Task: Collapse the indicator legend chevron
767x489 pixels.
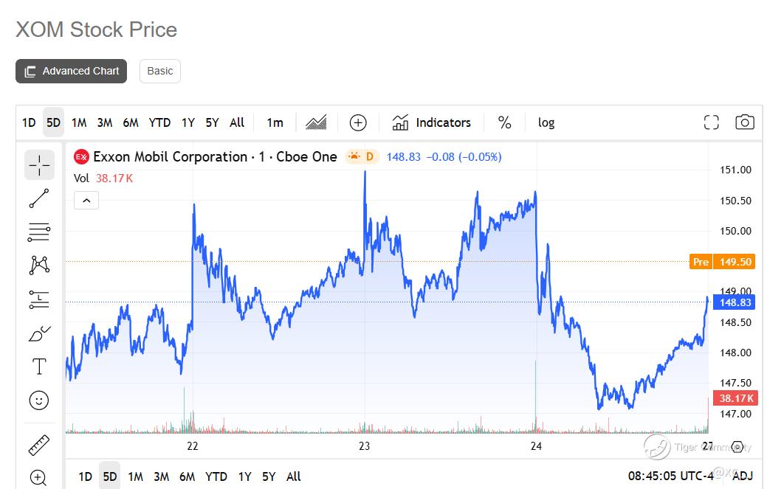Action: (86, 200)
